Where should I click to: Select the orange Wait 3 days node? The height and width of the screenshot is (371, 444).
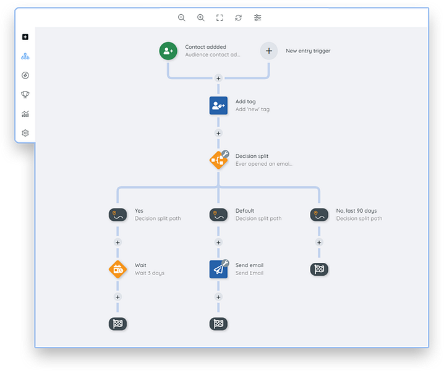[x=117, y=270]
